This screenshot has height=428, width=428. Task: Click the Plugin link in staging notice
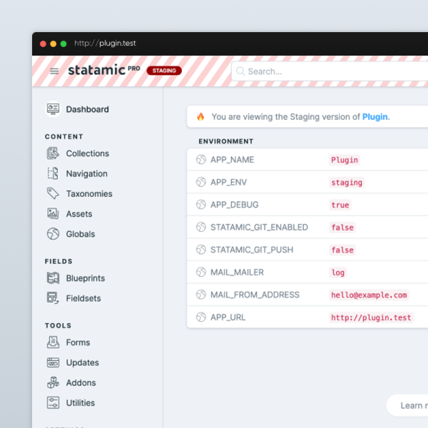point(375,117)
